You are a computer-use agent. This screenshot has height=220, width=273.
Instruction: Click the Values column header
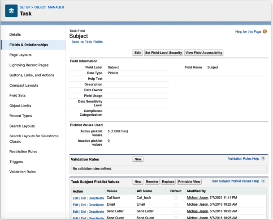pyautogui.click(x=112, y=191)
